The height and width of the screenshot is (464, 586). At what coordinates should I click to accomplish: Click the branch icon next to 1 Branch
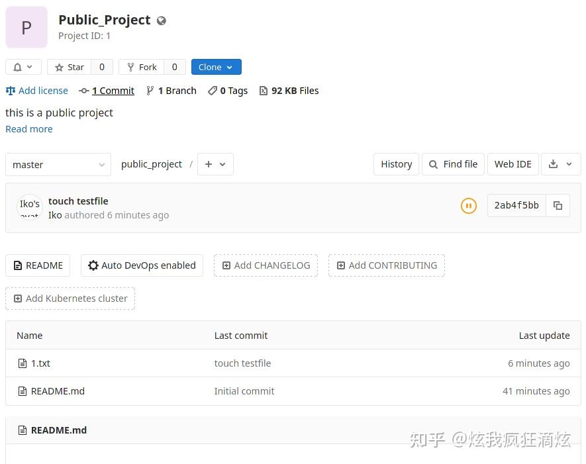pyautogui.click(x=150, y=90)
